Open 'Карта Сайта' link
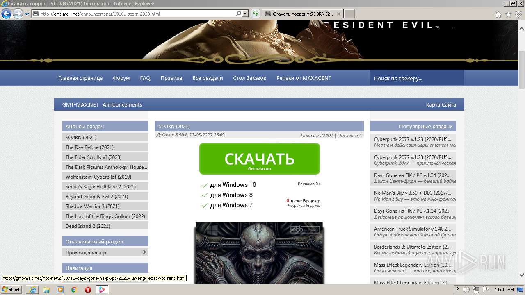Image resolution: width=525 pixels, height=295 pixels. (441, 104)
